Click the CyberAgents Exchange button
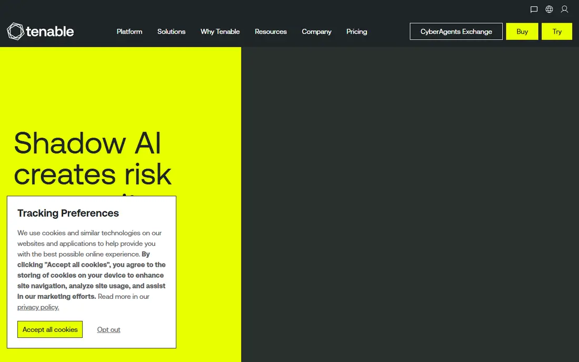This screenshot has height=362, width=579. [456, 32]
